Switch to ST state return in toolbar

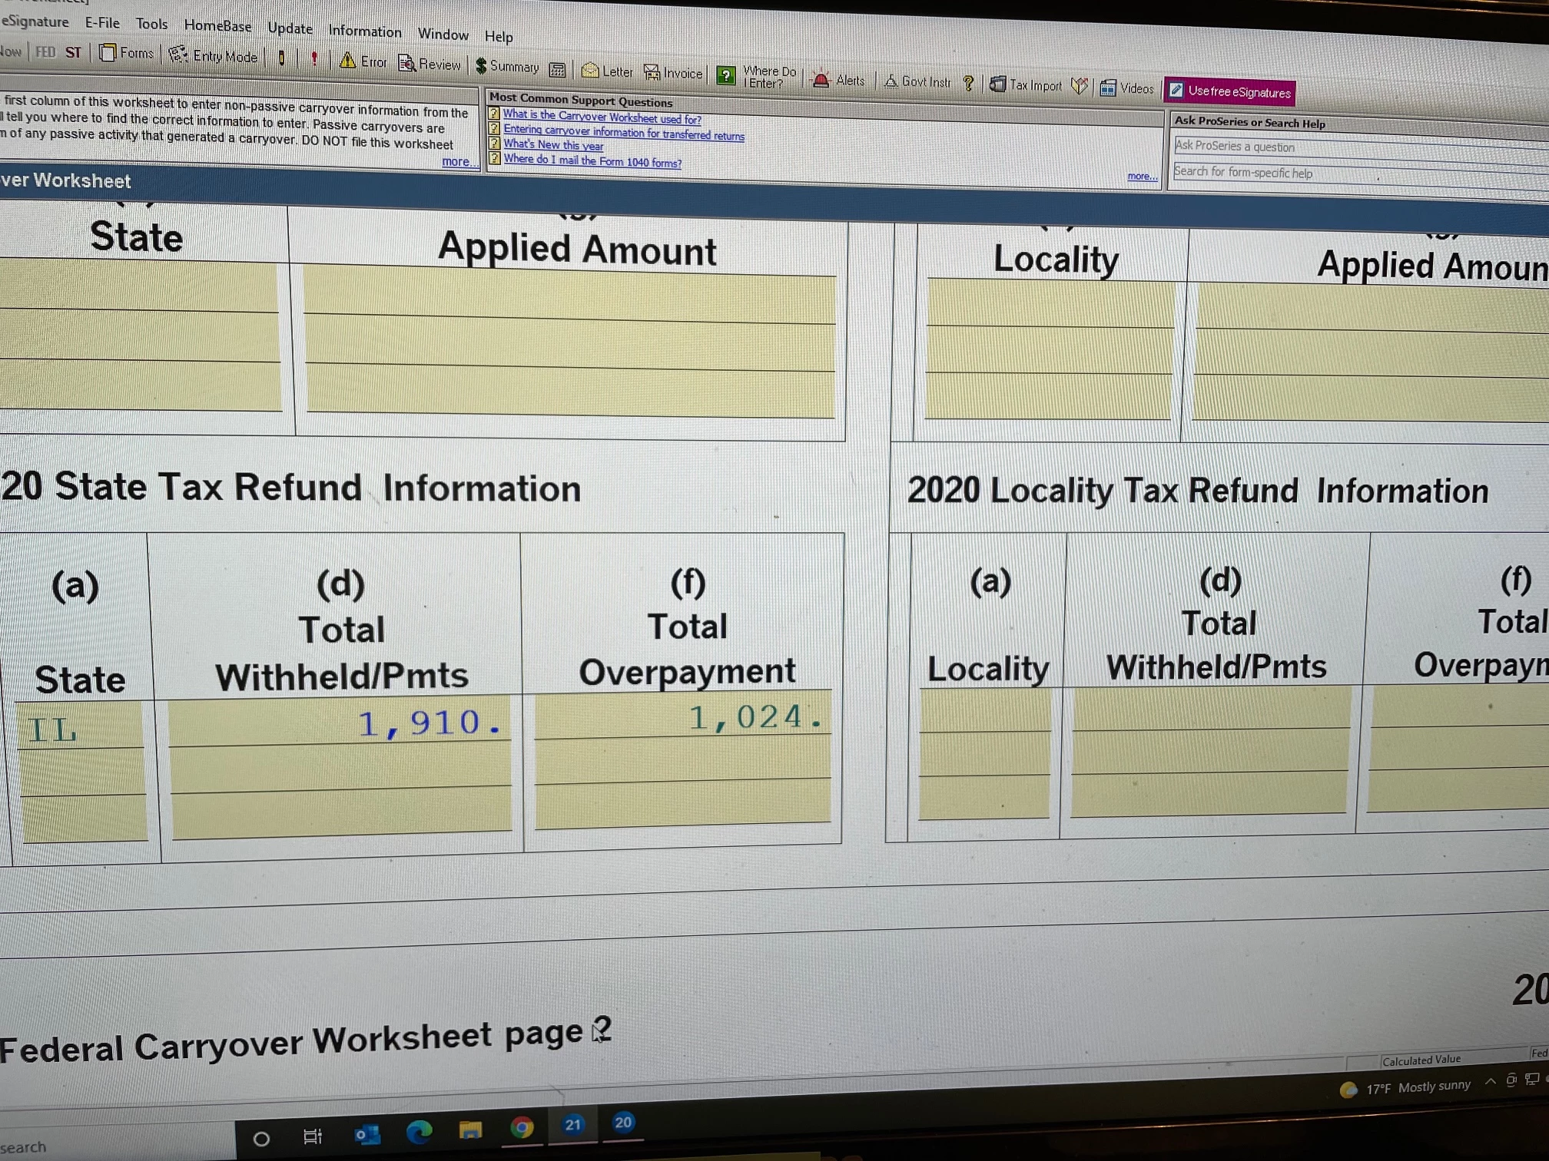[73, 52]
